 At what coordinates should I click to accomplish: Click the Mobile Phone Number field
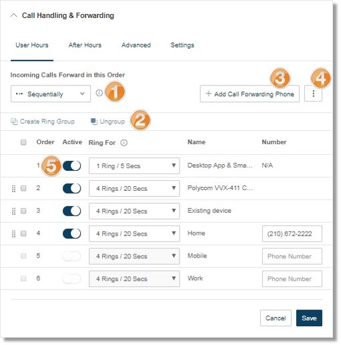coord(292,256)
